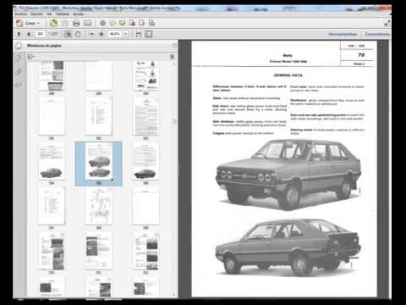Click the blank page document icon
This screenshot has width=406, height=305.
[x=141, y=23]
